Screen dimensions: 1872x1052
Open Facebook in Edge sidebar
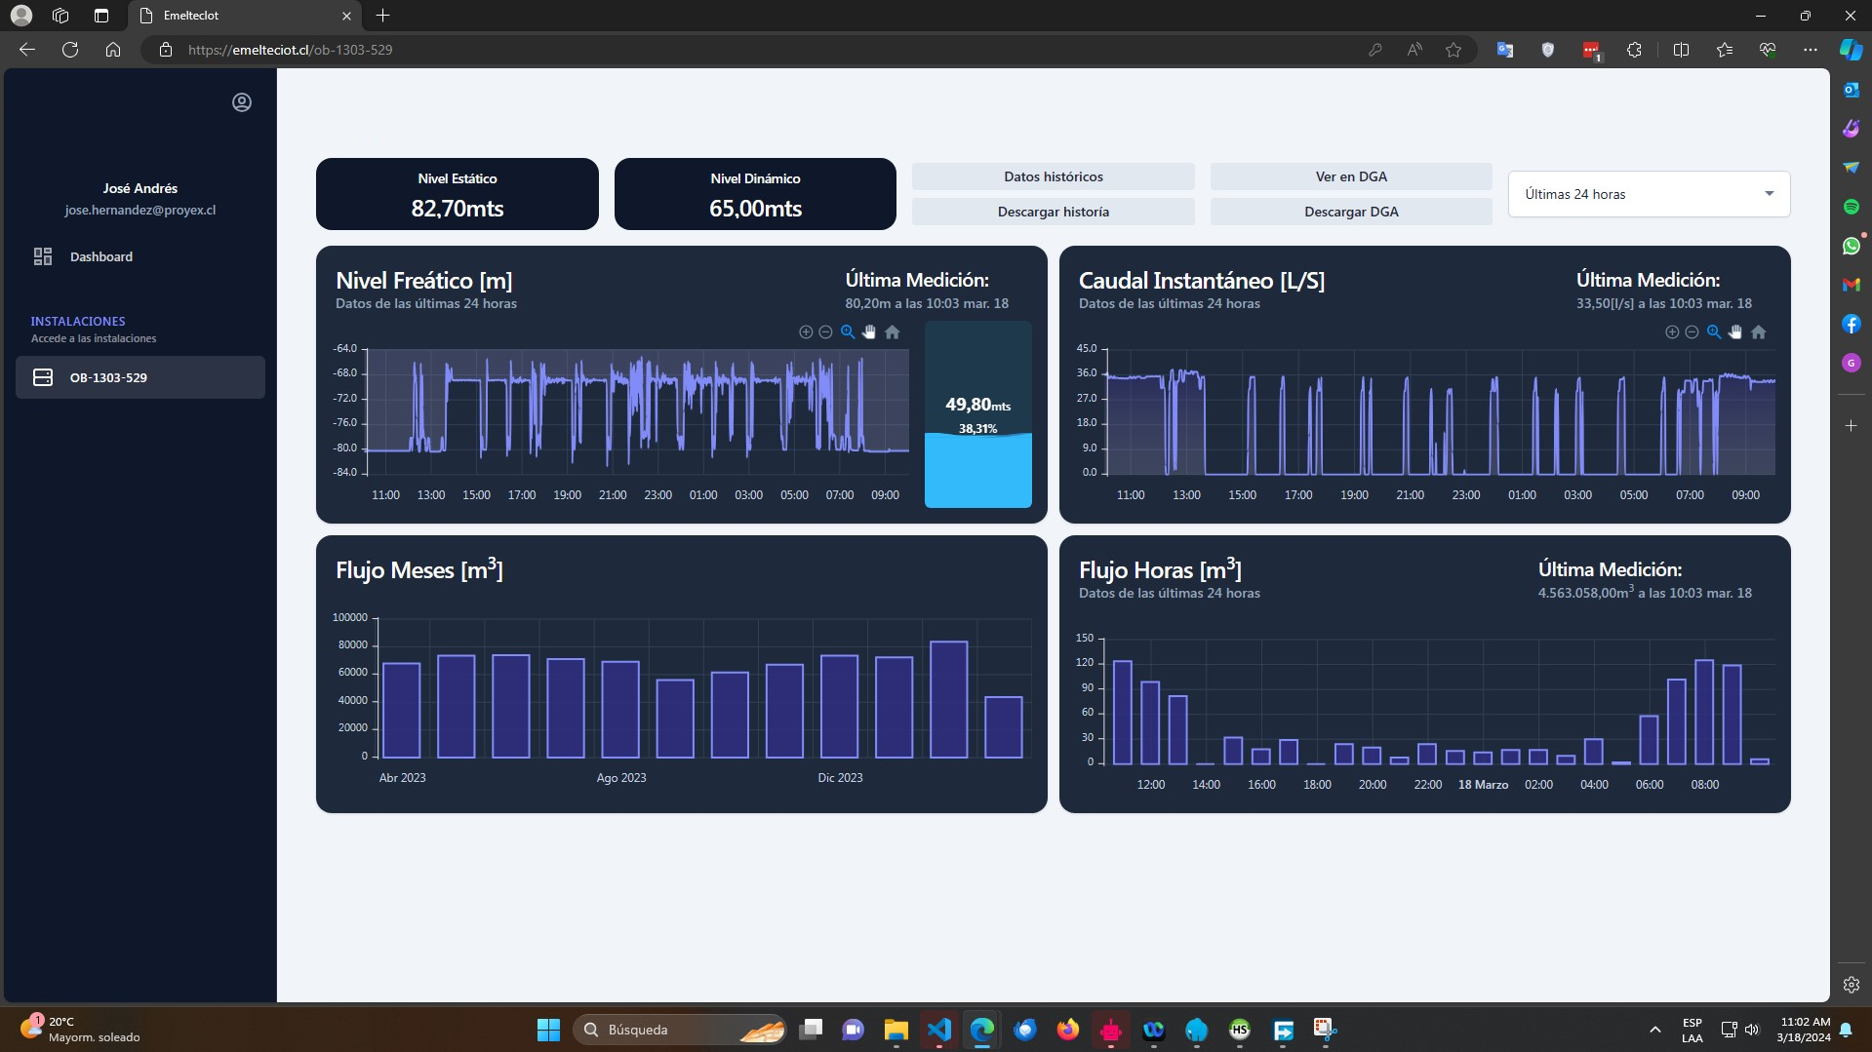[1852, 324]
